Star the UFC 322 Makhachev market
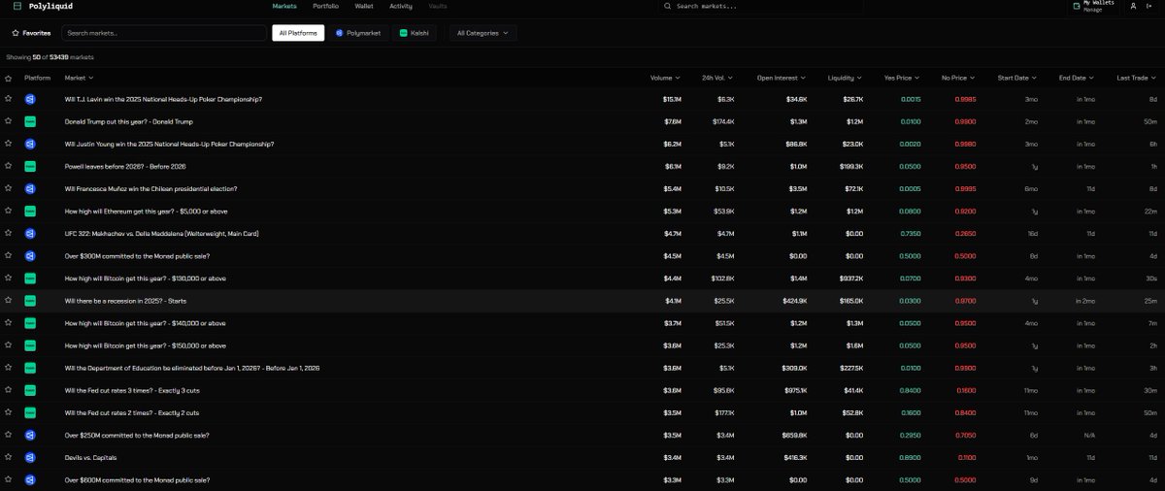1165x491 pixels. click(9, 233)
